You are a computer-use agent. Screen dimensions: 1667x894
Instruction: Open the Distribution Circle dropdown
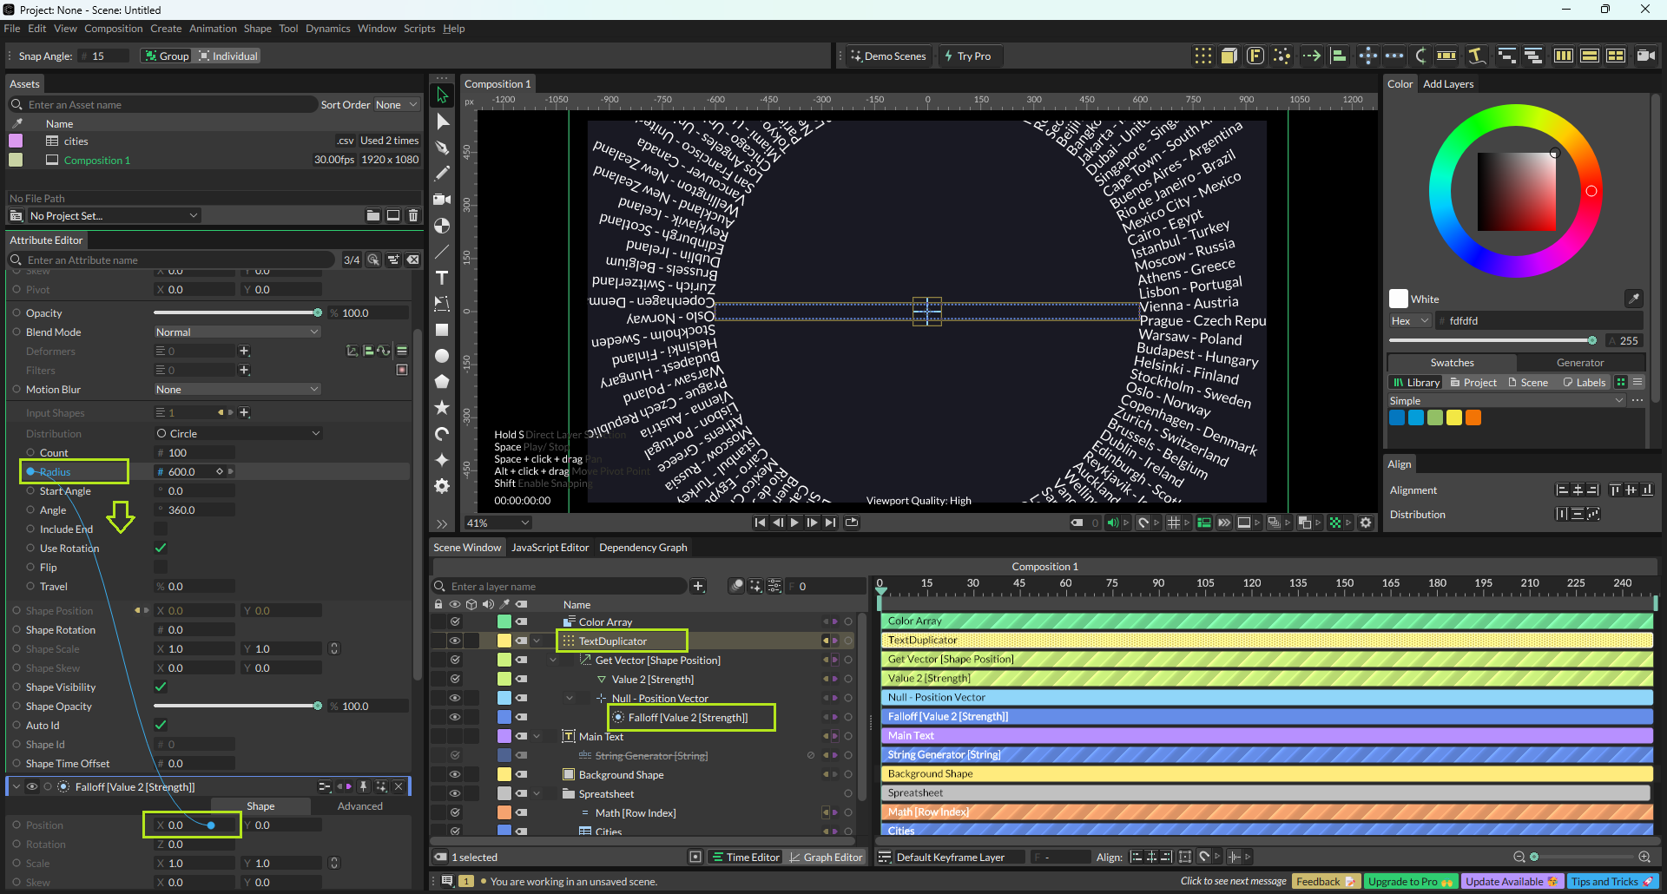(x=237, y=434)
